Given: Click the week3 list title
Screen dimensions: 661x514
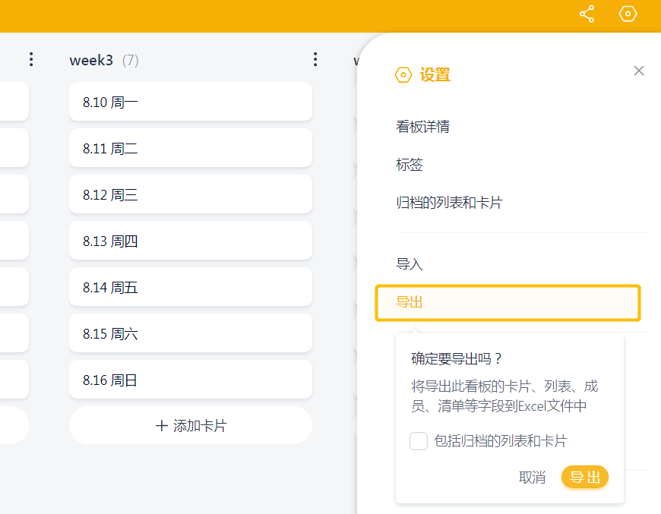Looking at the screenshot, I should [x=91, y=60].
